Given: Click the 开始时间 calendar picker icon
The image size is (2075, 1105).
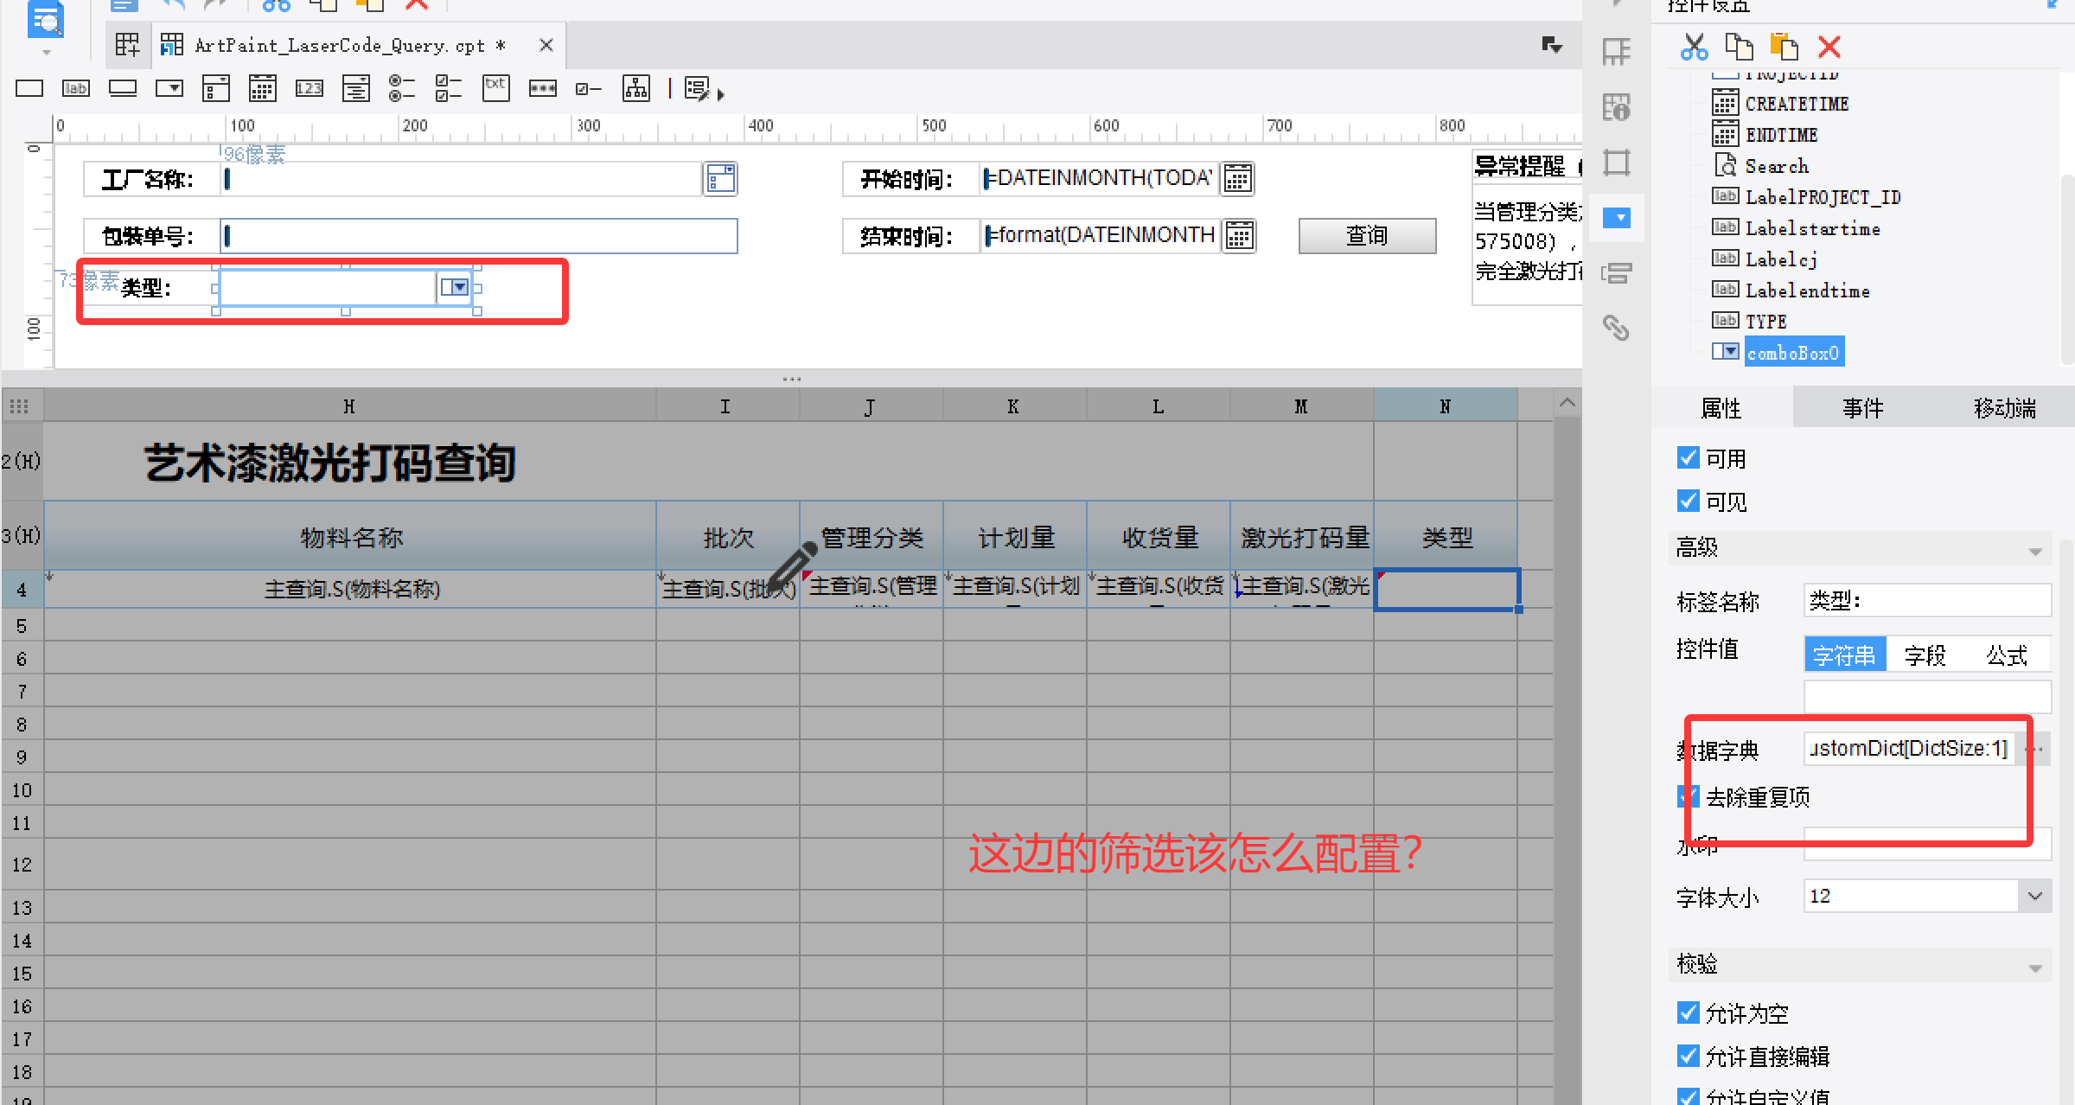Looking at the screenshot, I should [1237, 179].
